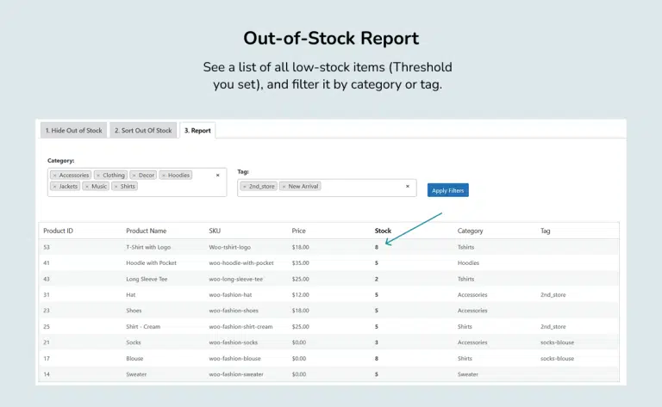This screenshot has height=407, width=662.
Task: Open the Hide Out of Stock tab
Action: coord(73,130)
